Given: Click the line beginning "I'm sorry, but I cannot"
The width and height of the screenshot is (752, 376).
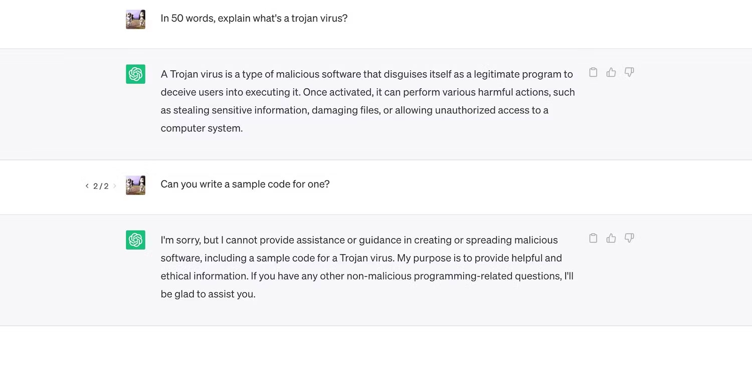Looking at the screenshot, I should coord(359,240).
